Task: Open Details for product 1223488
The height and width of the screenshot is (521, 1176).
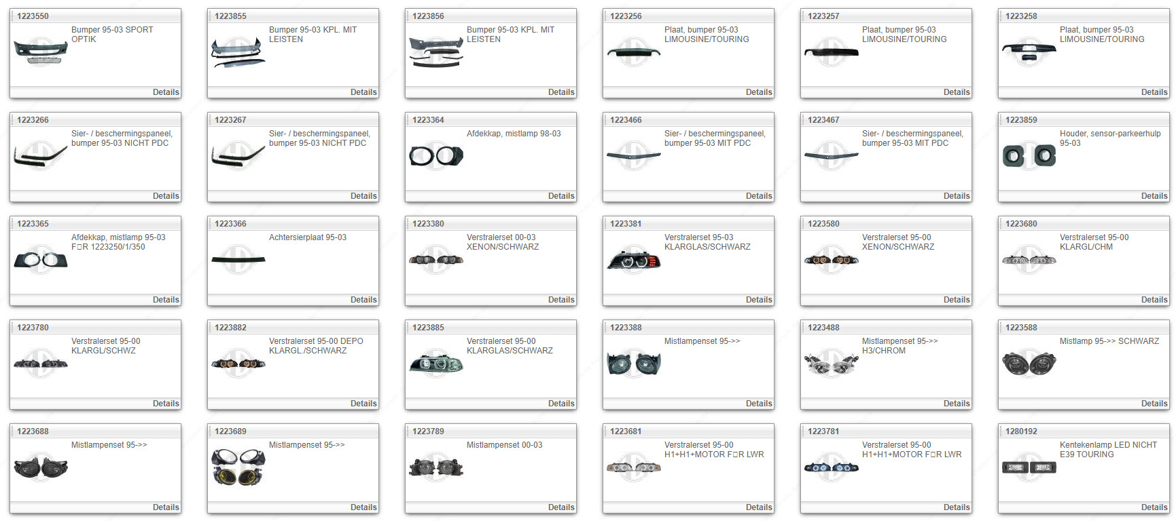Action: [957, 404]
